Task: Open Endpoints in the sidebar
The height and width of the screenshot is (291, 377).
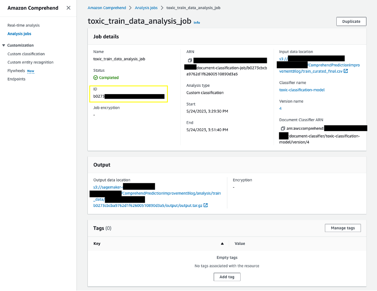Action: point(16,79)
